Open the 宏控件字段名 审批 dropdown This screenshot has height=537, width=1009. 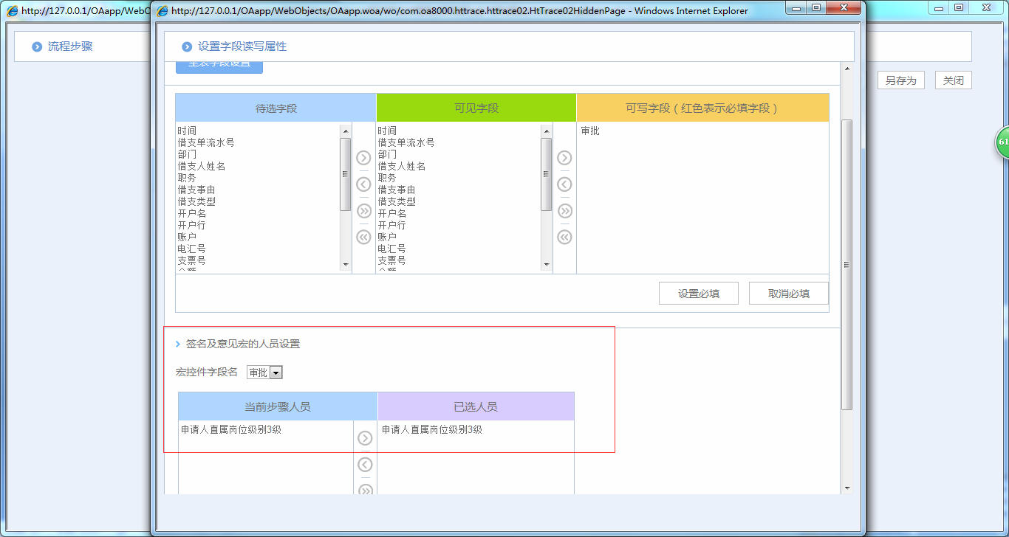point(277,372)
